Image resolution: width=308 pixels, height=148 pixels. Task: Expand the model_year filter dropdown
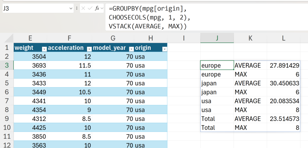click(131, 49)
